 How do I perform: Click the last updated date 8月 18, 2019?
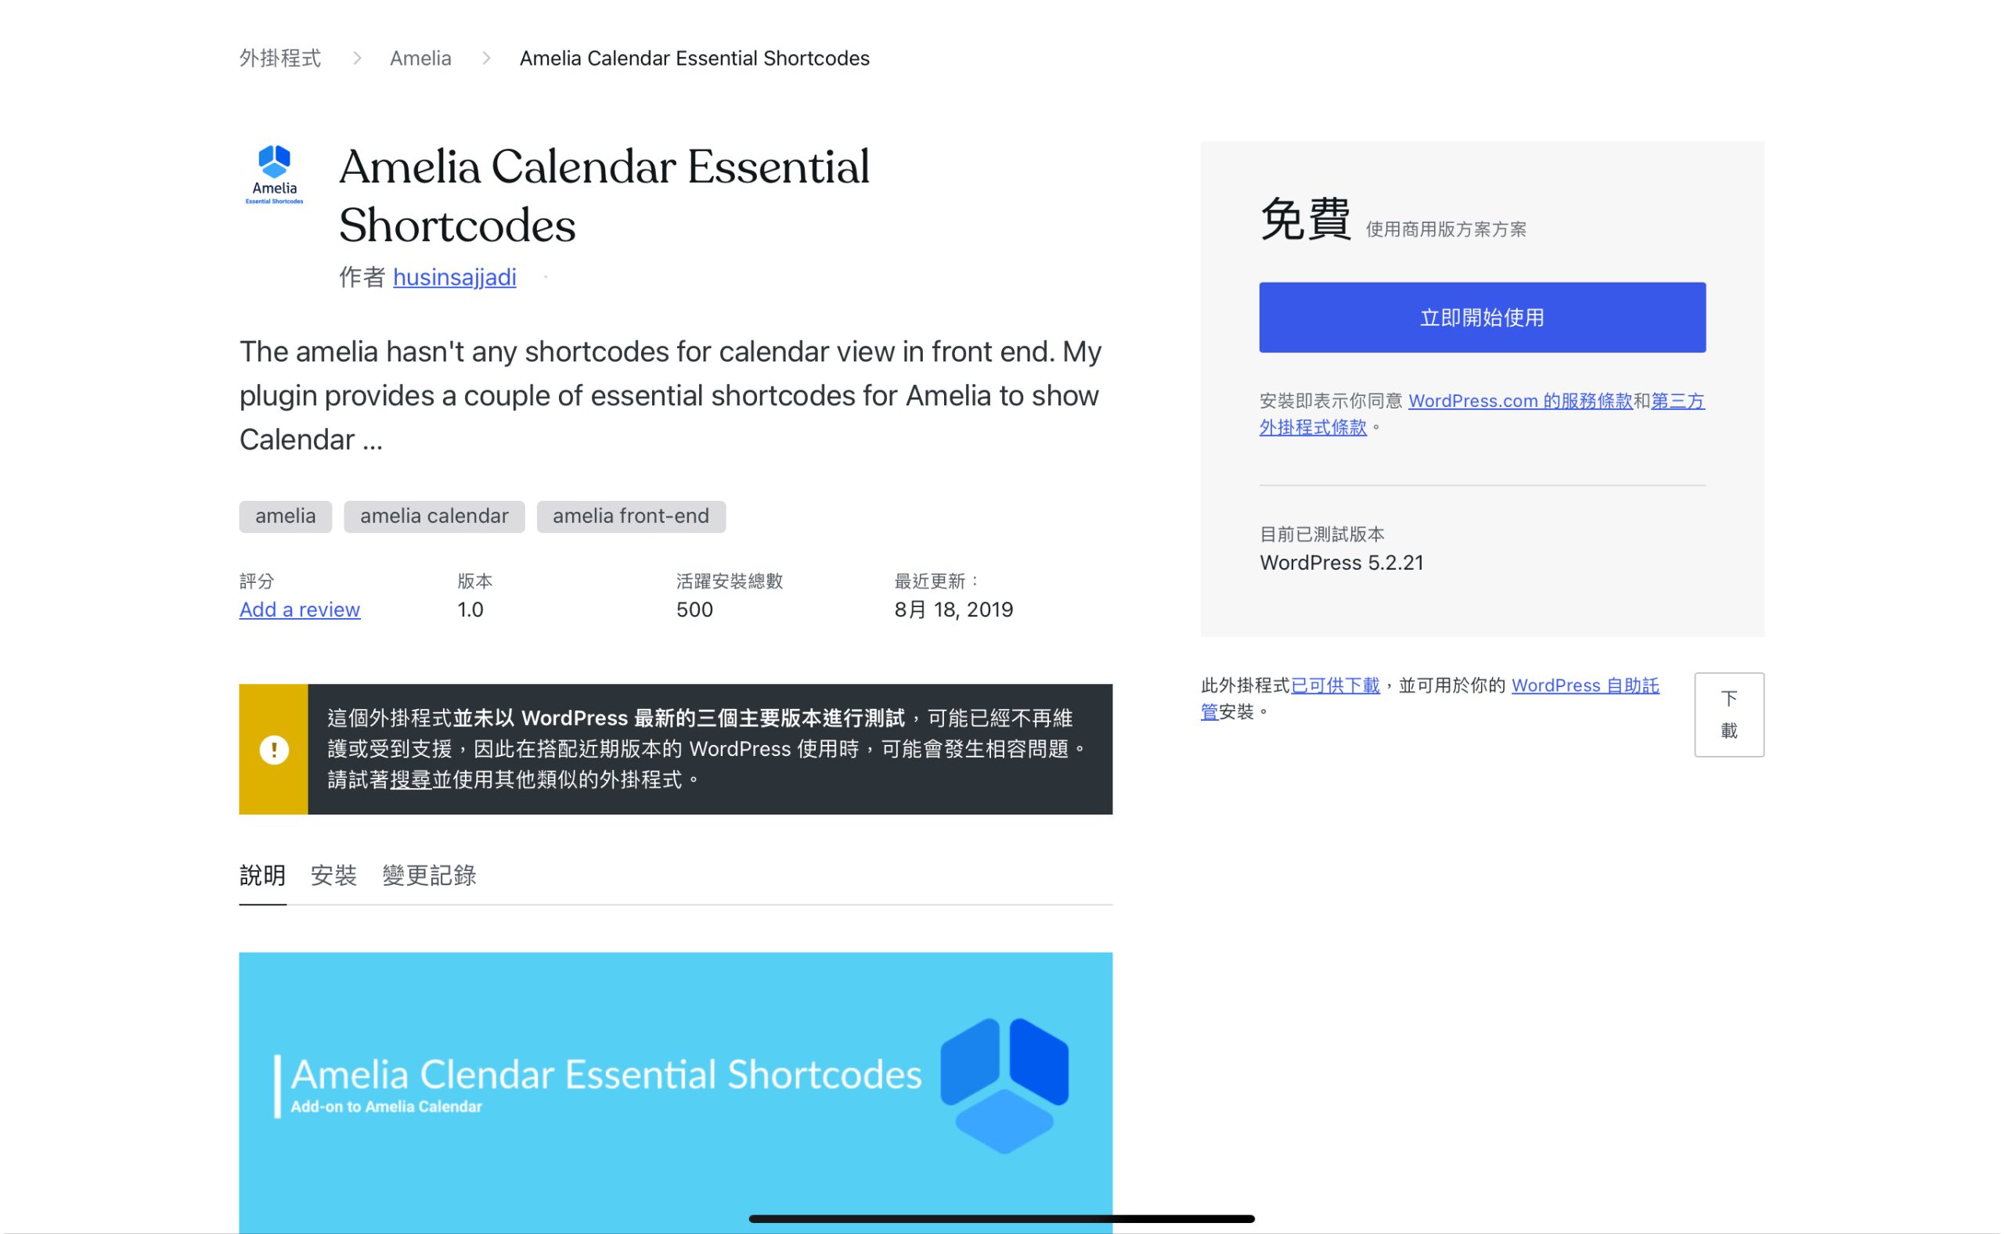point(953,610)
